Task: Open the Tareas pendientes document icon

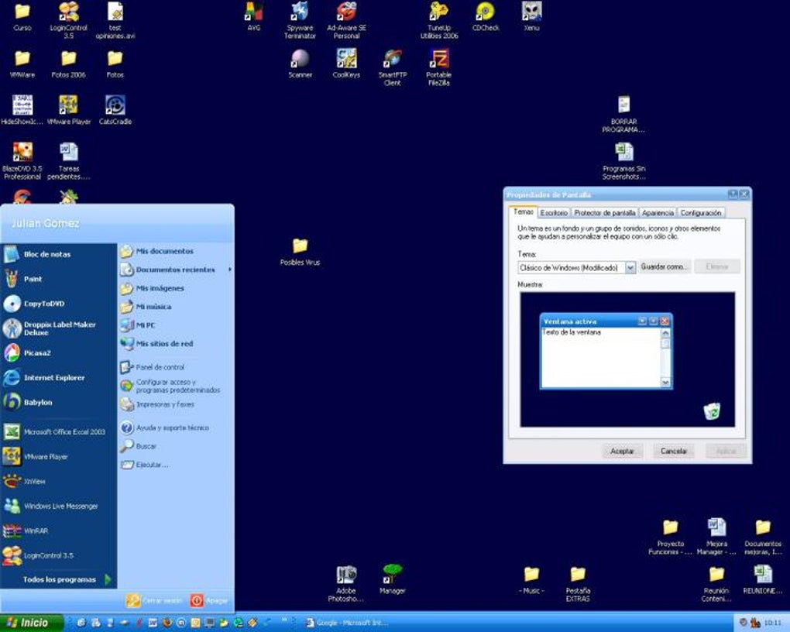Action: click(68, 161)
